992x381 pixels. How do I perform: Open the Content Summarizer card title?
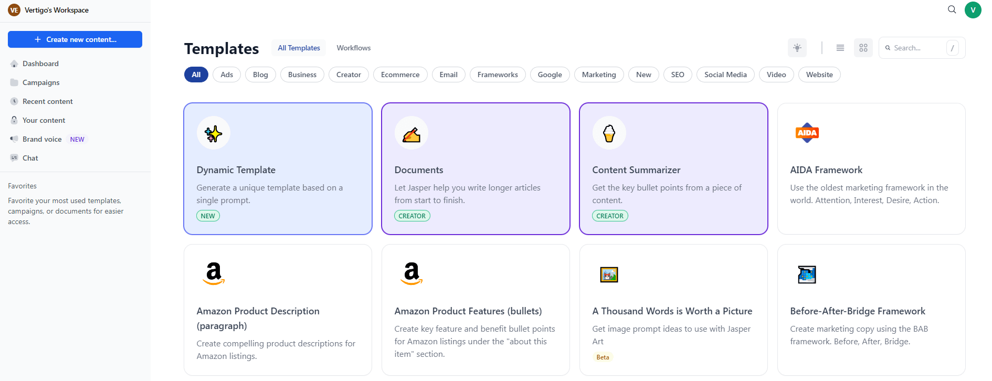coord(636,170)
